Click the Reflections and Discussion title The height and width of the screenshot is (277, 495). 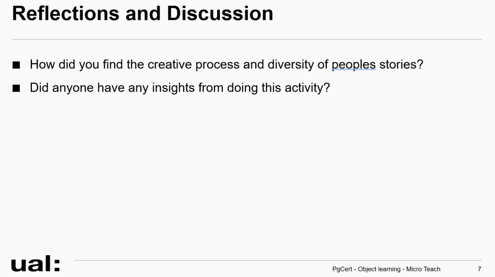point(143,14)
